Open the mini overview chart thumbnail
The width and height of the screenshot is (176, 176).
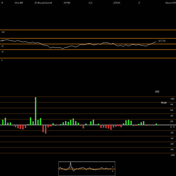[x=87, y=169]
